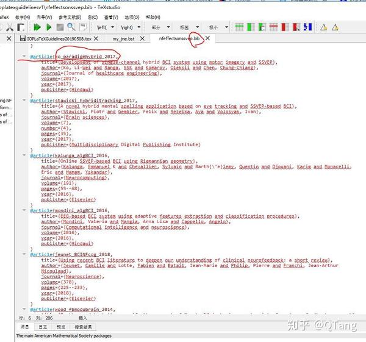Close the left side panel

(9, 38)
